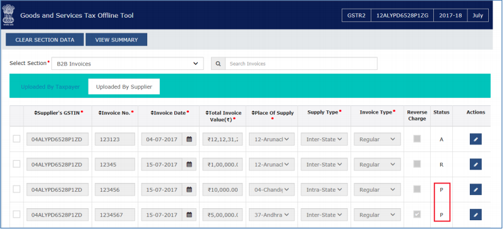Click the date field 04-07-2017

[x=162, y=139]
